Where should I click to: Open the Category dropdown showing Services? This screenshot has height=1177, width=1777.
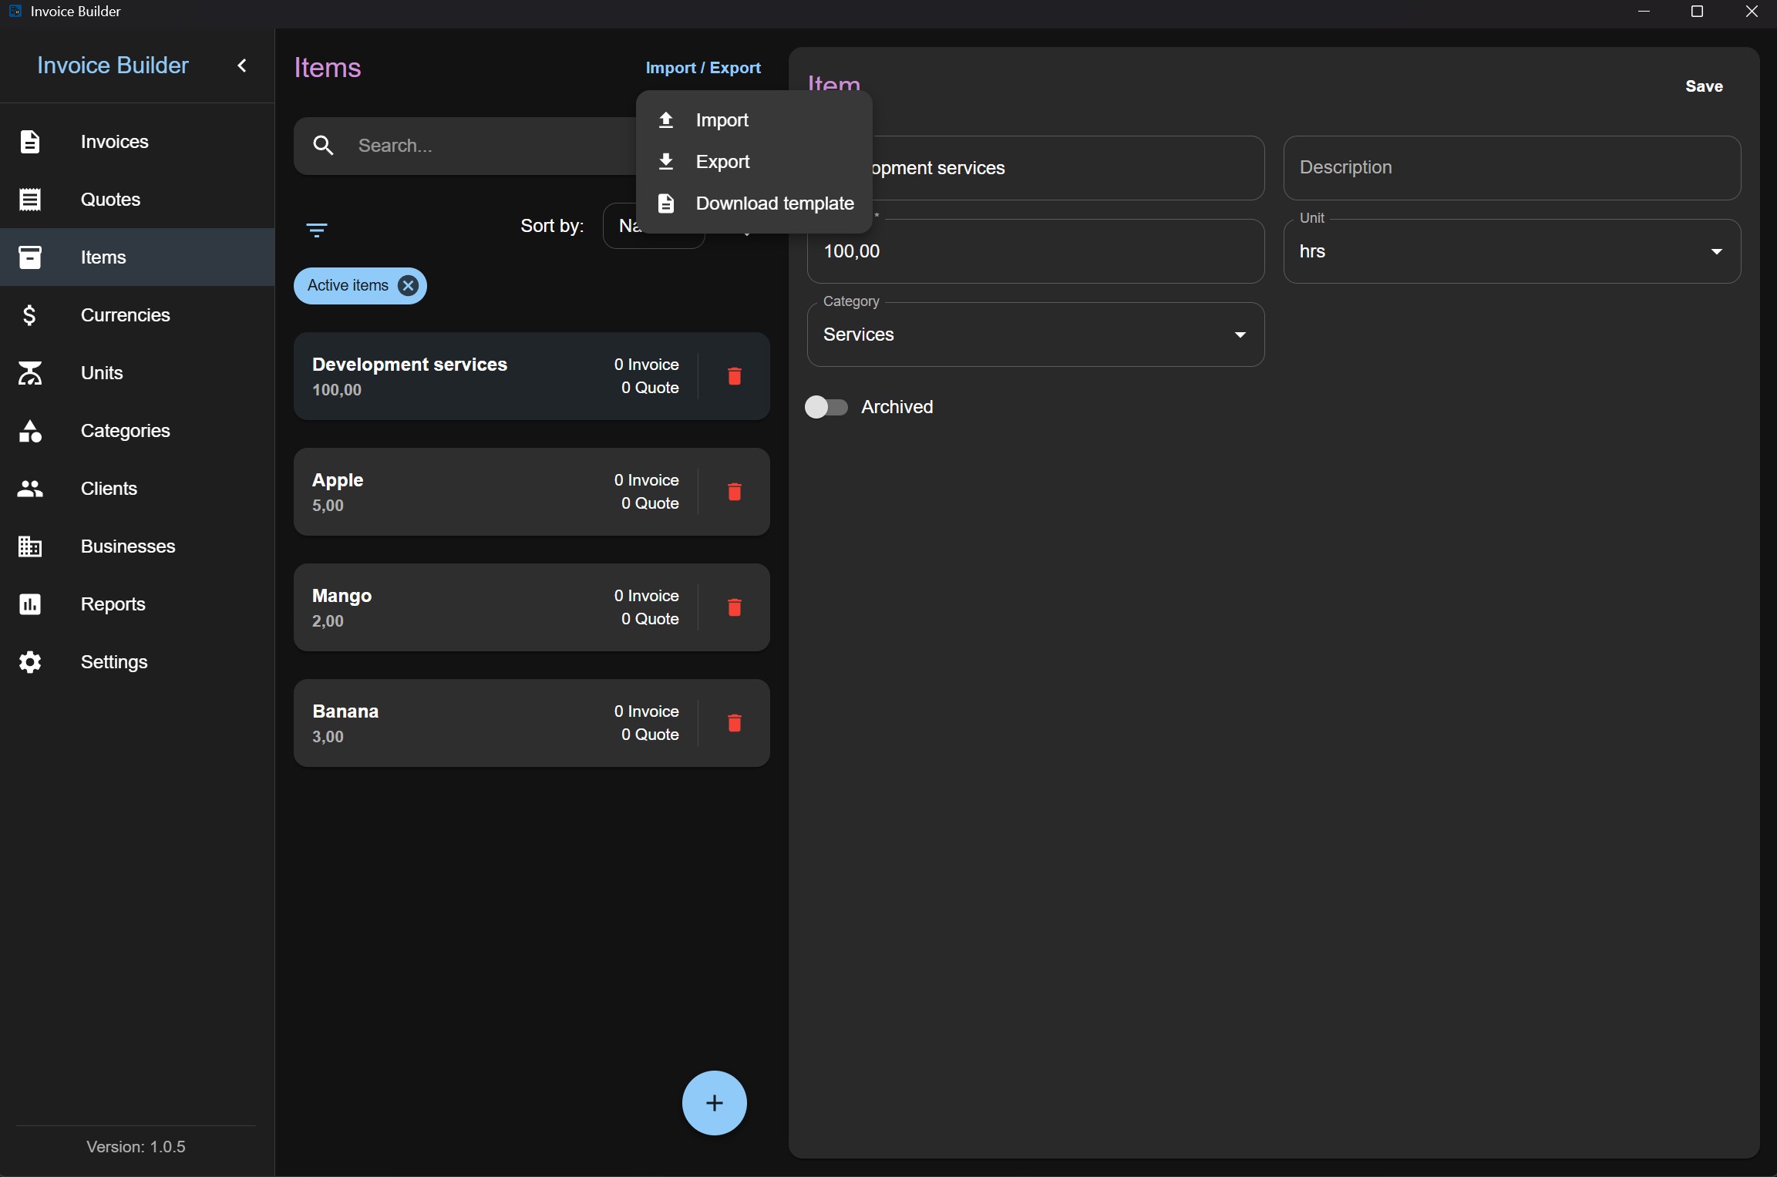[1035, 335]
